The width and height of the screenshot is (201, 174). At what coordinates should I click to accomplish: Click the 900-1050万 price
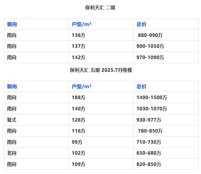(150, 46)
